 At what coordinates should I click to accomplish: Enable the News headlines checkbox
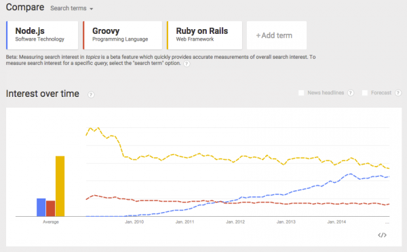[301, 93]
